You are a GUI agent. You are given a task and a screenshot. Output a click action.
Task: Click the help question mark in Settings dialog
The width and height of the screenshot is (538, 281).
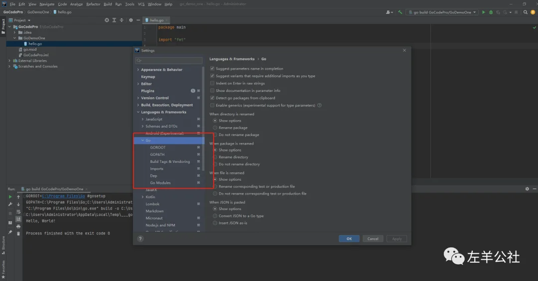[x=140, y=239]
